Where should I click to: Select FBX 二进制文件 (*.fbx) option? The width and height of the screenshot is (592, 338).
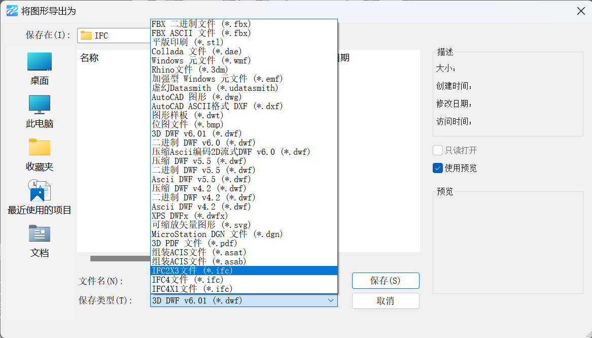tap(244, 24)
